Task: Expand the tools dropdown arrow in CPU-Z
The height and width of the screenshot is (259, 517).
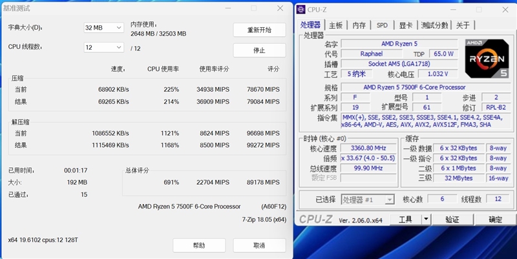Action: tap(426, 219)
